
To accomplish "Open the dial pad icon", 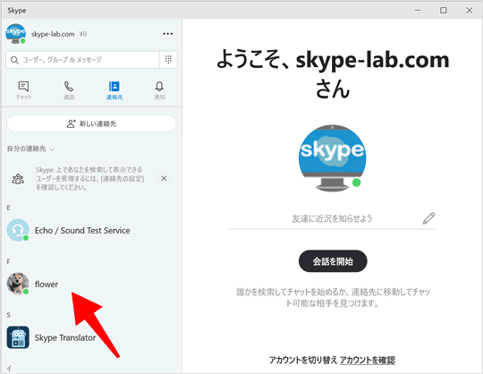I will tap(168, 59).
